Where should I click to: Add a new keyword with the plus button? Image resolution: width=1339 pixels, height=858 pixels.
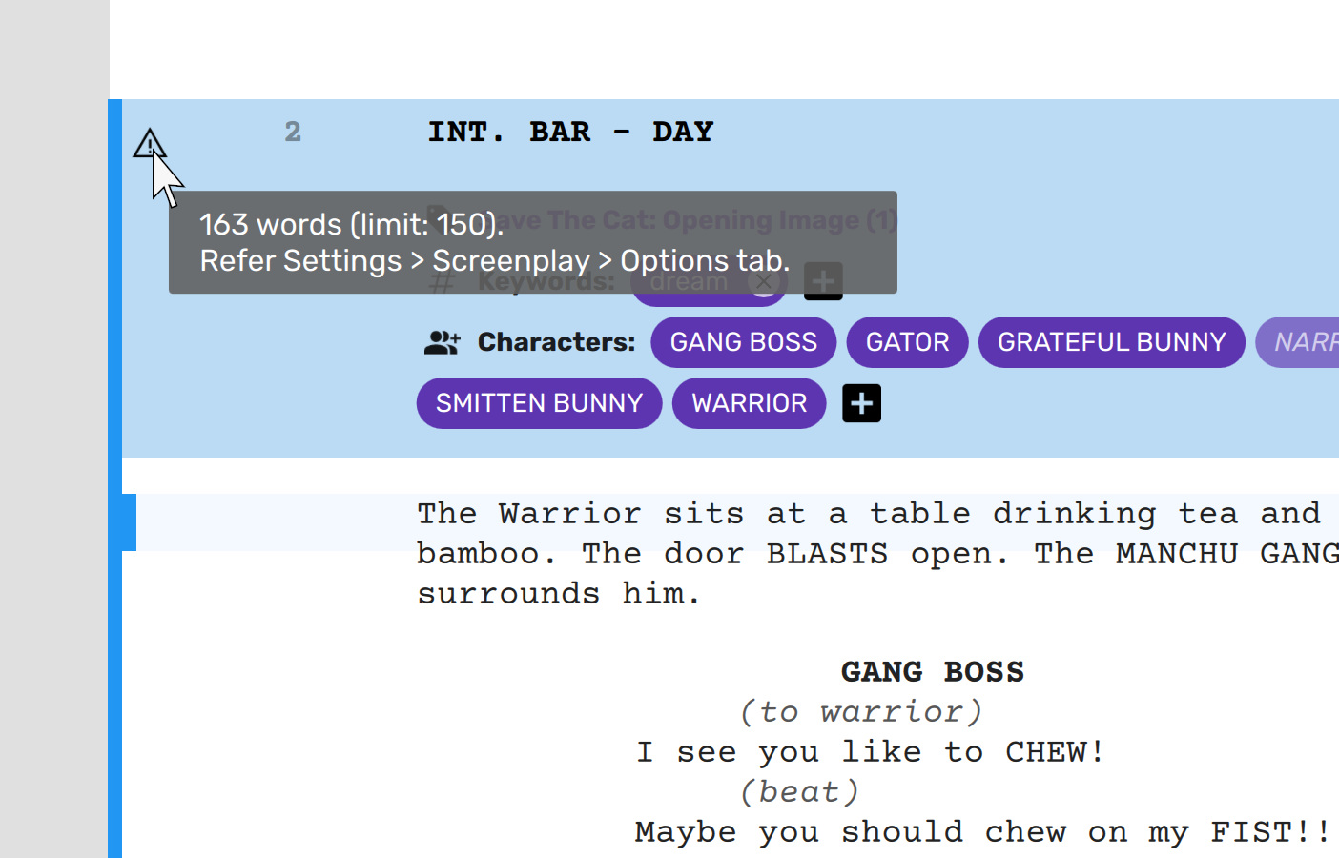pyautogui.click(x=823, y=281)
